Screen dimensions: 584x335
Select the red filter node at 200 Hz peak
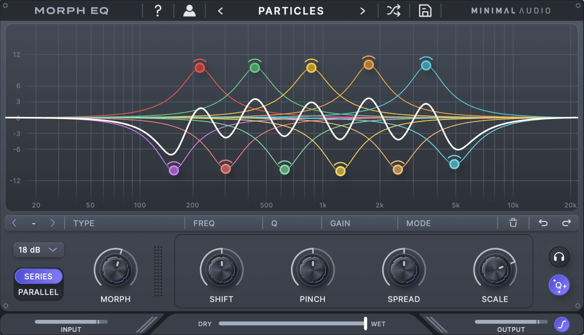pyautogui.click(x=199, y=68)
